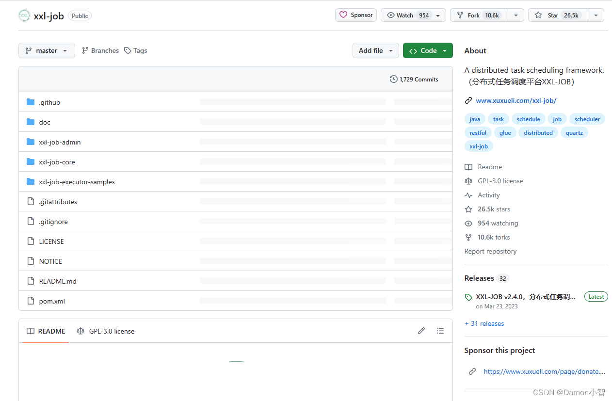Click the Sponsor heart button
The width and height of the screenshot is (612, 401).
[x=356, y=15]
